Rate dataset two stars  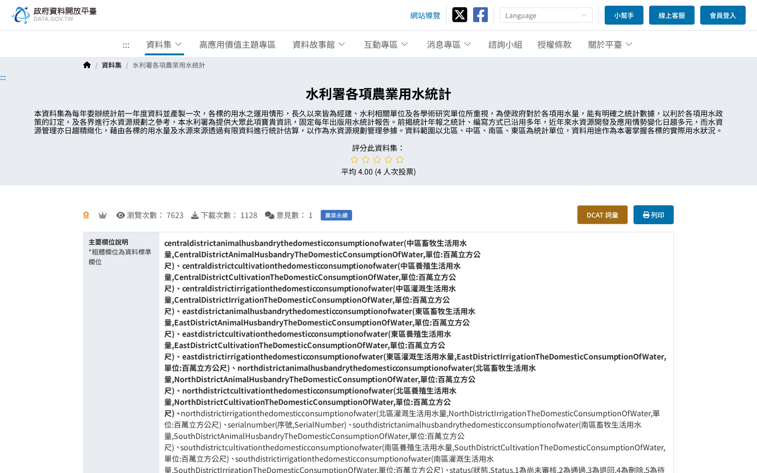[x=366, y=159]
